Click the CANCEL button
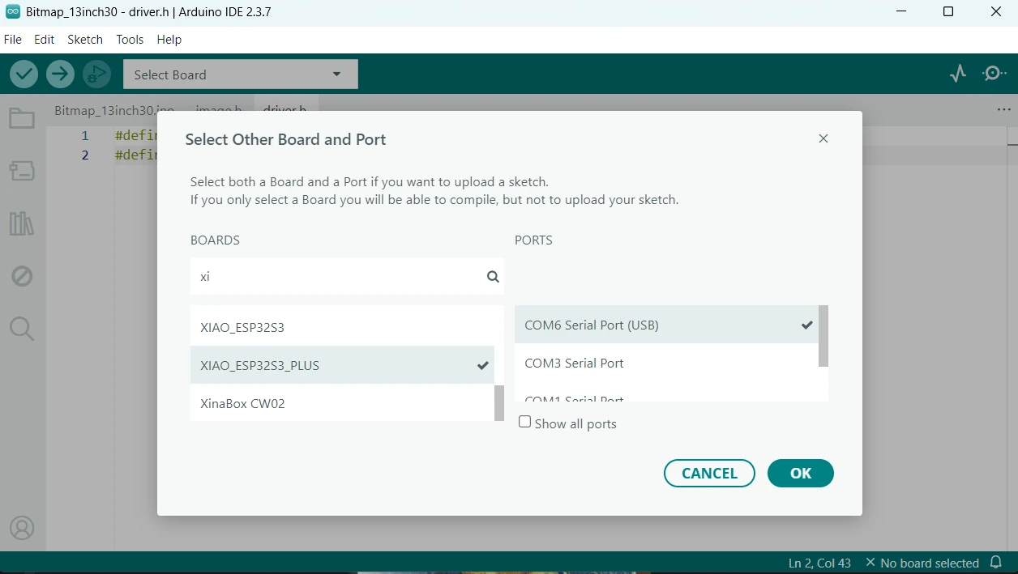This screenshot has height=574, width=1018. click(x=709, y=474)
